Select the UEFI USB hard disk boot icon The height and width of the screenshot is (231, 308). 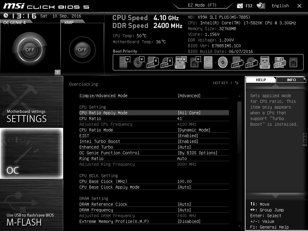152,63
